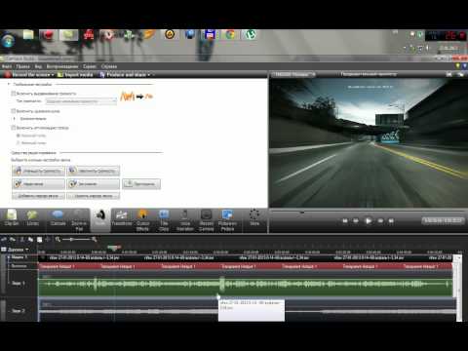This screenshot has width=468, height=351.
Task: Open the More tools icon
Action: [x=254, y=218]
